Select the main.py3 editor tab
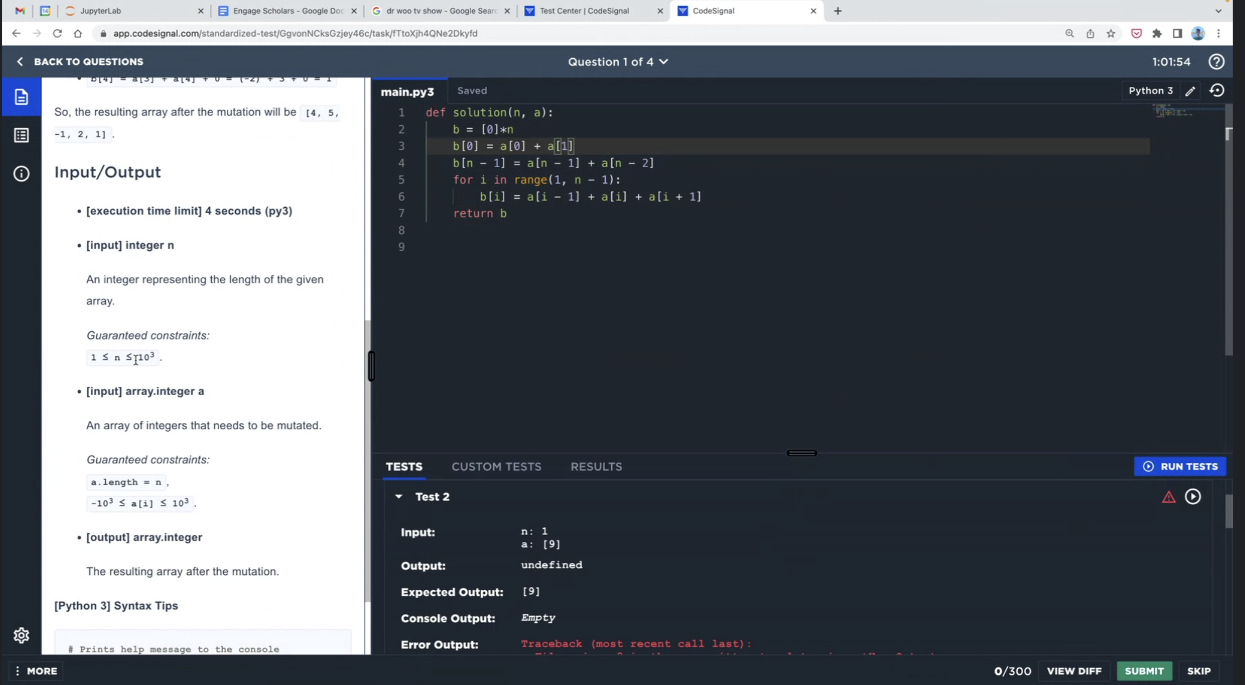 [408, 92]
